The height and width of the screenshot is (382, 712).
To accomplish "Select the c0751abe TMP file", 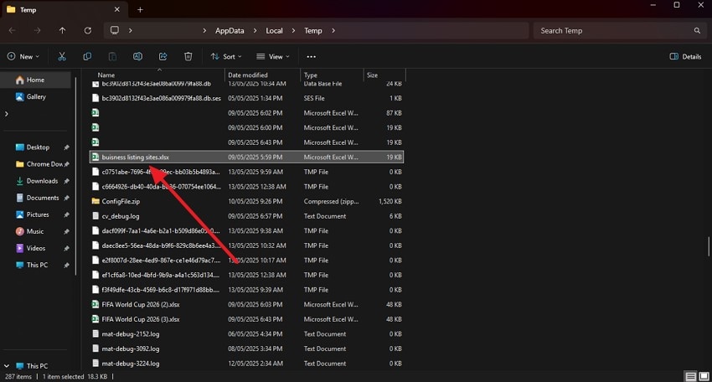I will (246, 172).
